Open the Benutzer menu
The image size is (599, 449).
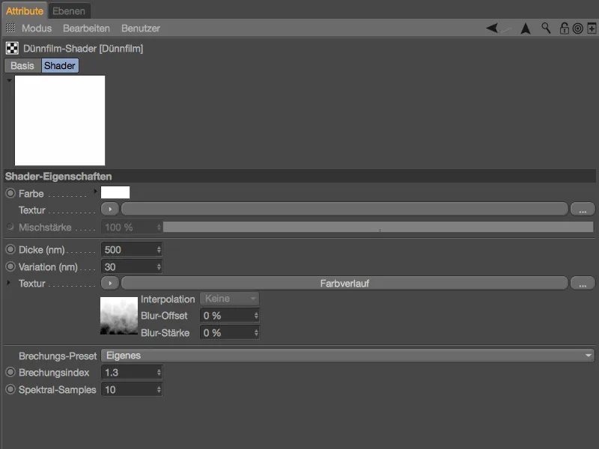click(x=141, y=28)
